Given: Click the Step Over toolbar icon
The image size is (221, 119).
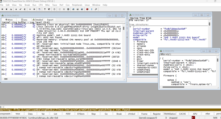Looking at the screenshot, I should click(7, 9).
